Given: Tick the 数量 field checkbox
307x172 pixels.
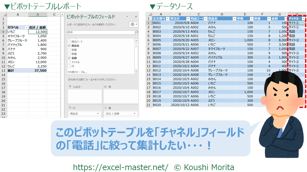Looking at the screenshot, I should (x=69, y=54).
